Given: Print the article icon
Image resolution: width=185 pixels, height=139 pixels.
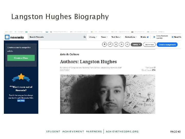Looking at the screenshot, I should pos(116,45).
